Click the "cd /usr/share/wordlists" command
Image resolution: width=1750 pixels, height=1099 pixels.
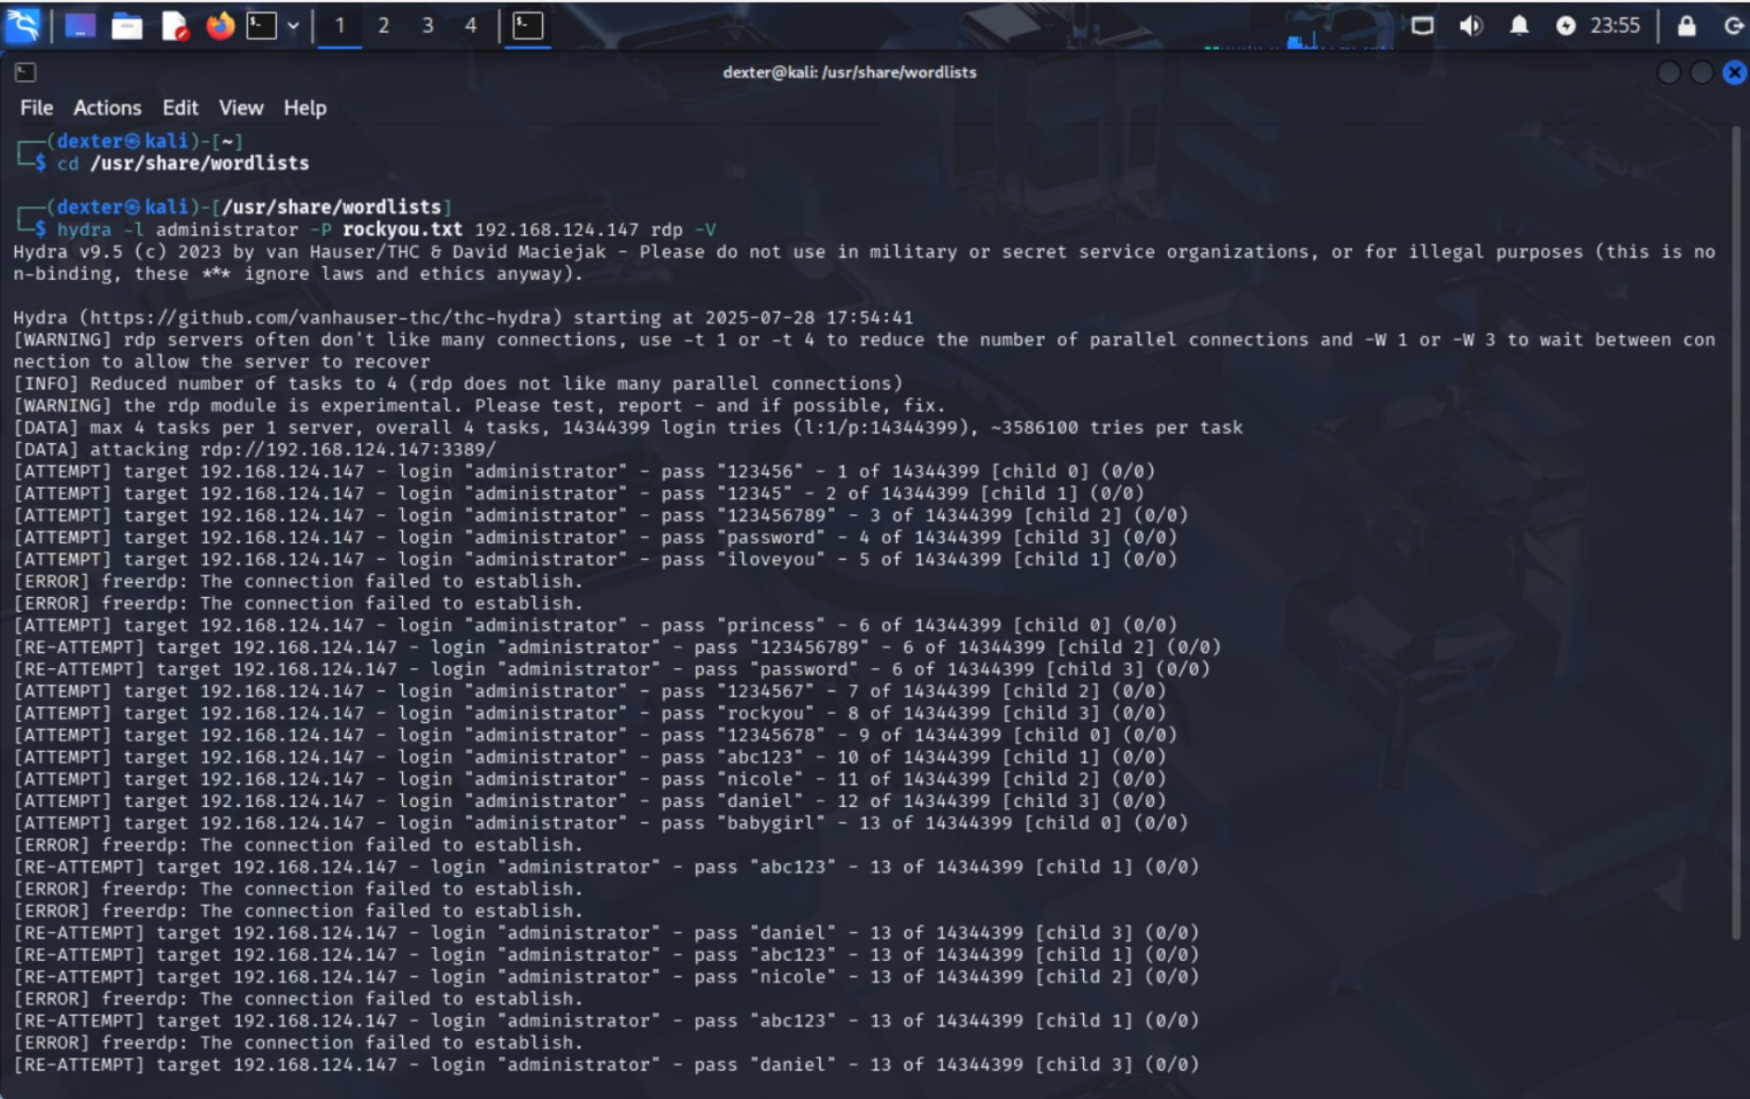(183, 164)
